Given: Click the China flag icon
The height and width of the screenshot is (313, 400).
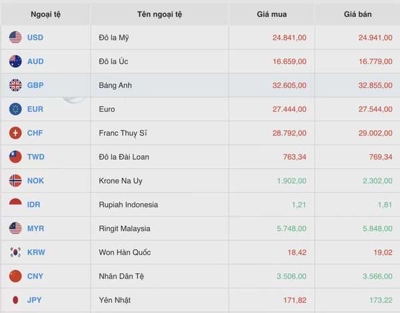Looking at the screenshot, I should (x=15, y=276).
